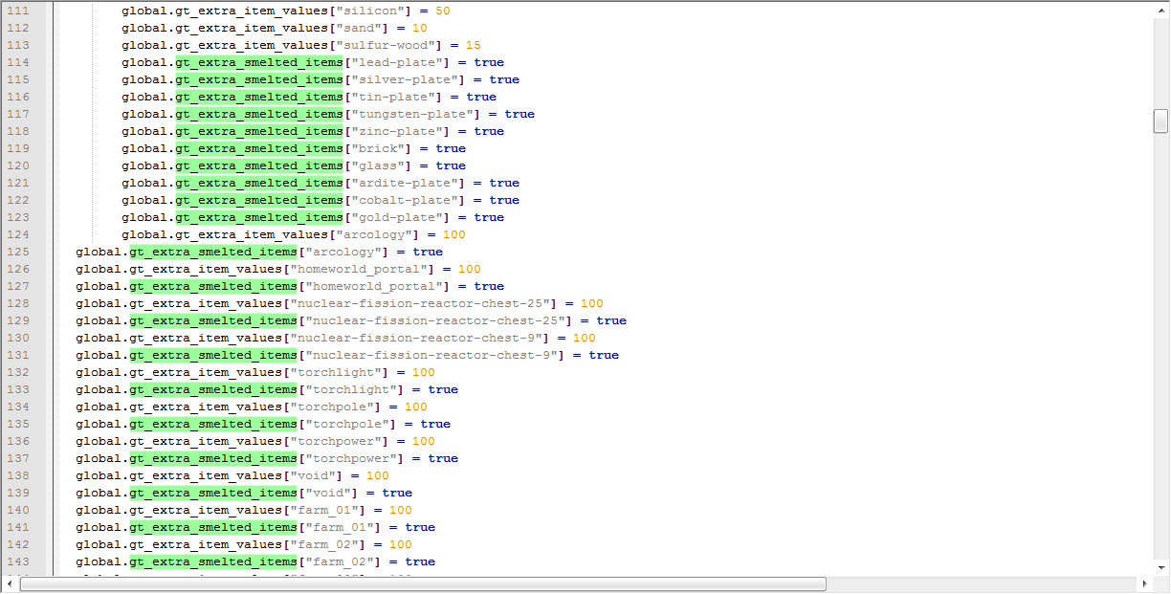1171x594 pixels.
Task: Click the vertical scrollbar track below the thumb
Action: click(x=1160, y=383)
